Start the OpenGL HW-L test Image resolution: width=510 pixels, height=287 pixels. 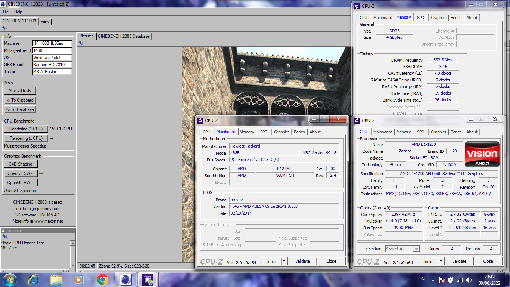coord(21,183)
